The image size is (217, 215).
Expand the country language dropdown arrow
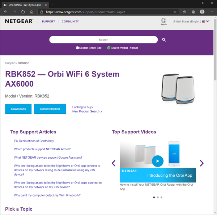coord(208,21)
